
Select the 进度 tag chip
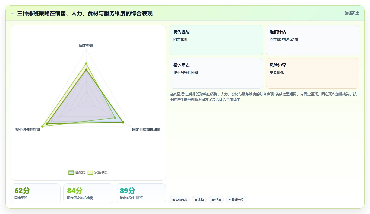click(216, 200)
